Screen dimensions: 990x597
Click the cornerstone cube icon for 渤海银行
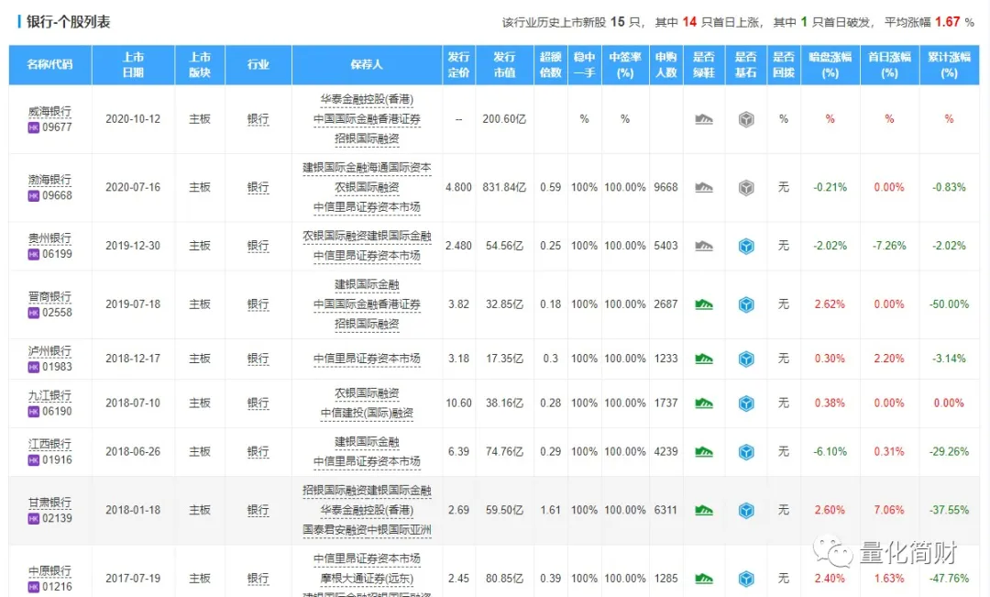pyautogui.click(x=746, y=187)
